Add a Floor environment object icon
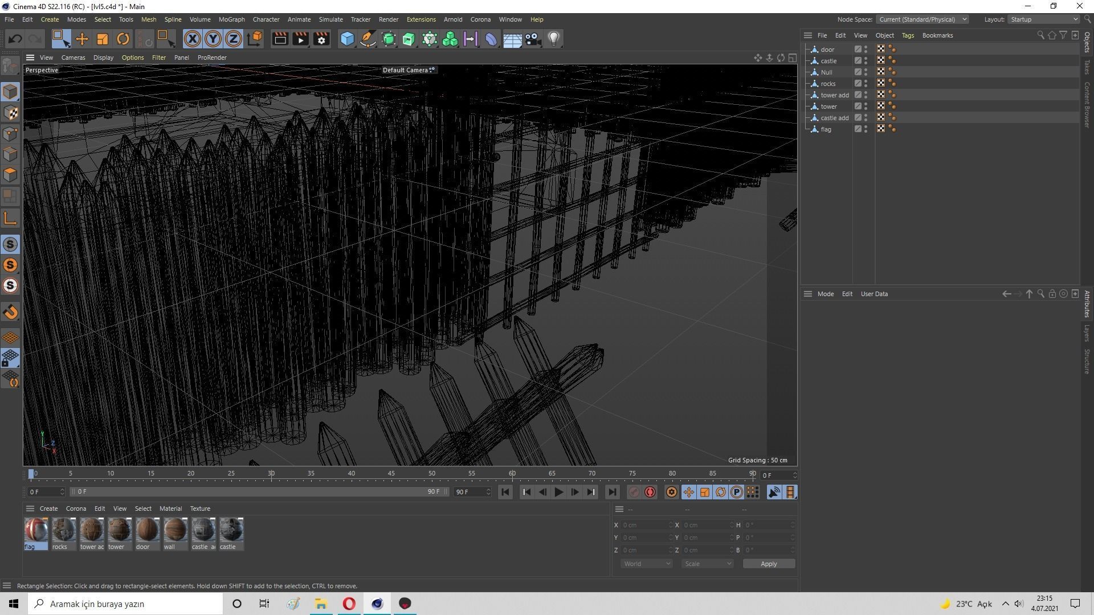Viewport: 1094px width, 615px height. (x=512, y=39)
